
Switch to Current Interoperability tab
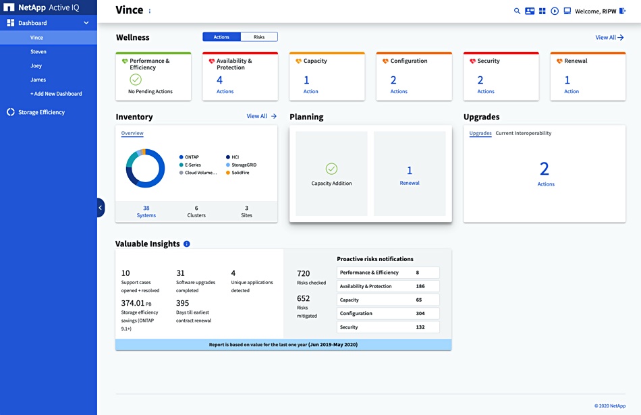[x=524, y=133]
